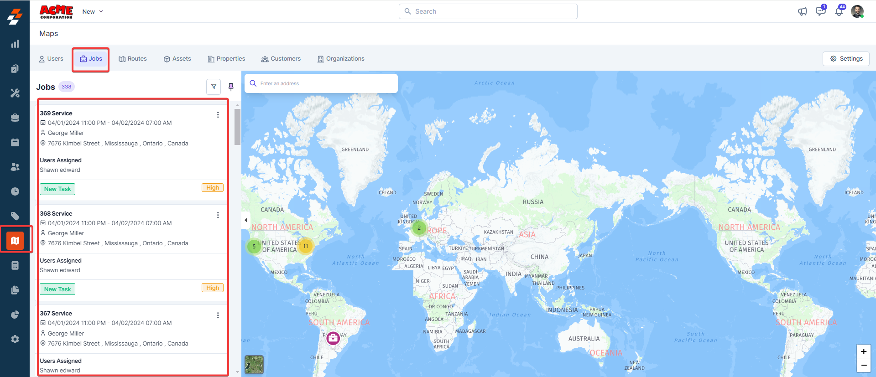Switch to the Customers tab

click(281, 59)
